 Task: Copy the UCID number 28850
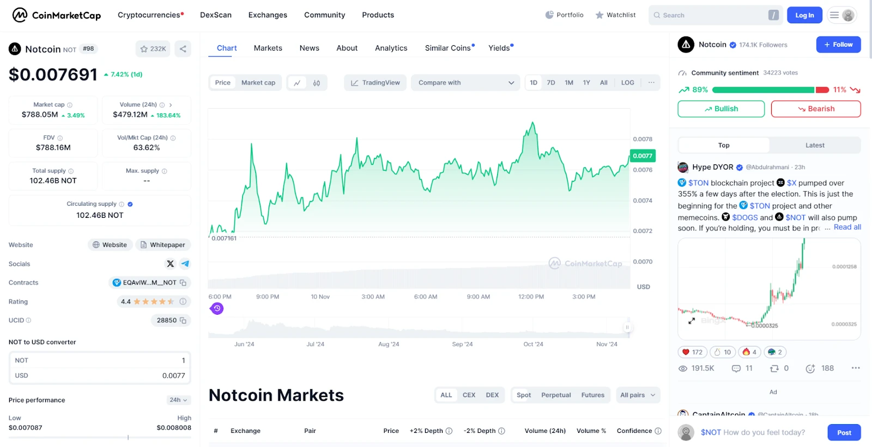click(x=183, y=321)
